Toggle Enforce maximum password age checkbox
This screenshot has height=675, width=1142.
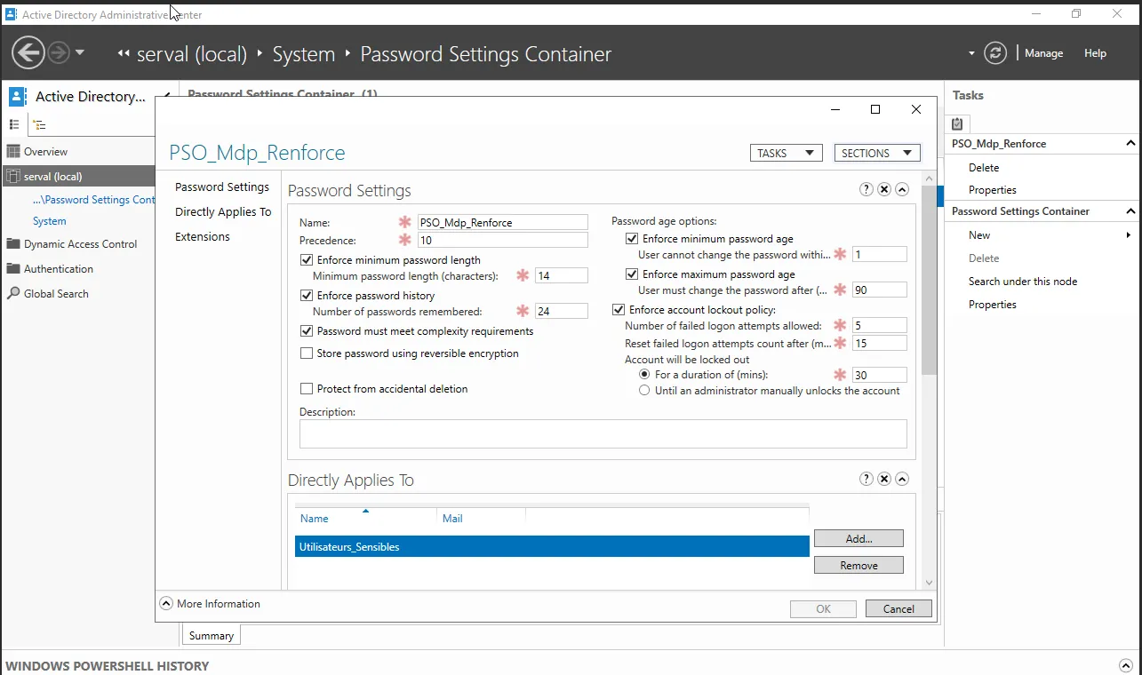click(x=632, y=274)
